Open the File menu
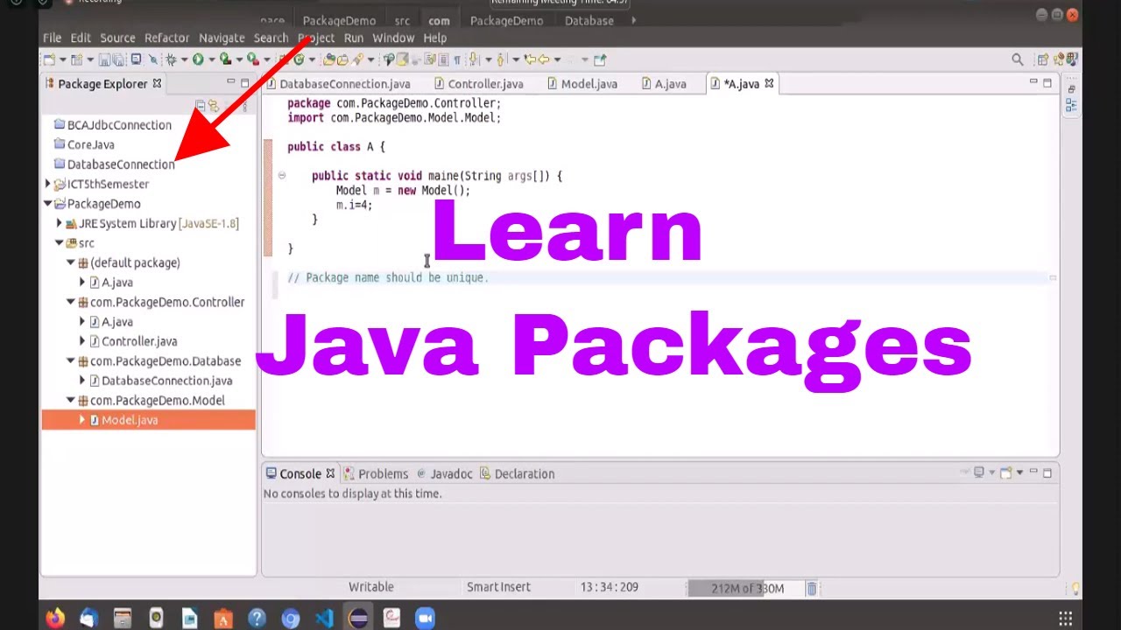1121x630 pixels. [52, 38]
